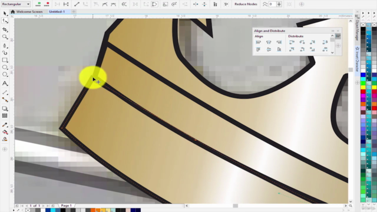The width and height of the screenshot is (377, 212).
Task: Open the Object Manager docker tab
Action: point(358,27)
